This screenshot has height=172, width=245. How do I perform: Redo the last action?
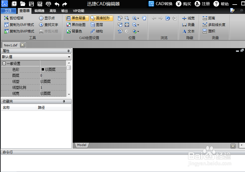(x=65, y=4)
